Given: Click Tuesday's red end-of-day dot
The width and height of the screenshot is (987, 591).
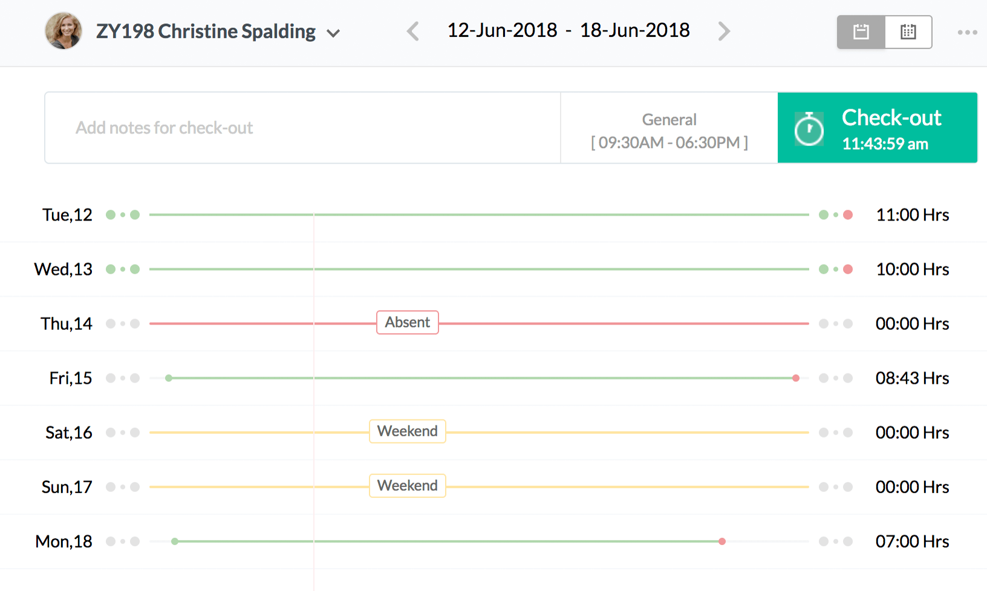Looking at the screenshot, I should (848, 215).
